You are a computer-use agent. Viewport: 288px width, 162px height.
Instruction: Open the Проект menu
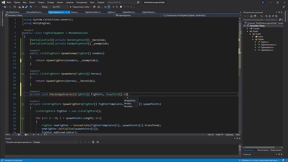coord(32,2)
